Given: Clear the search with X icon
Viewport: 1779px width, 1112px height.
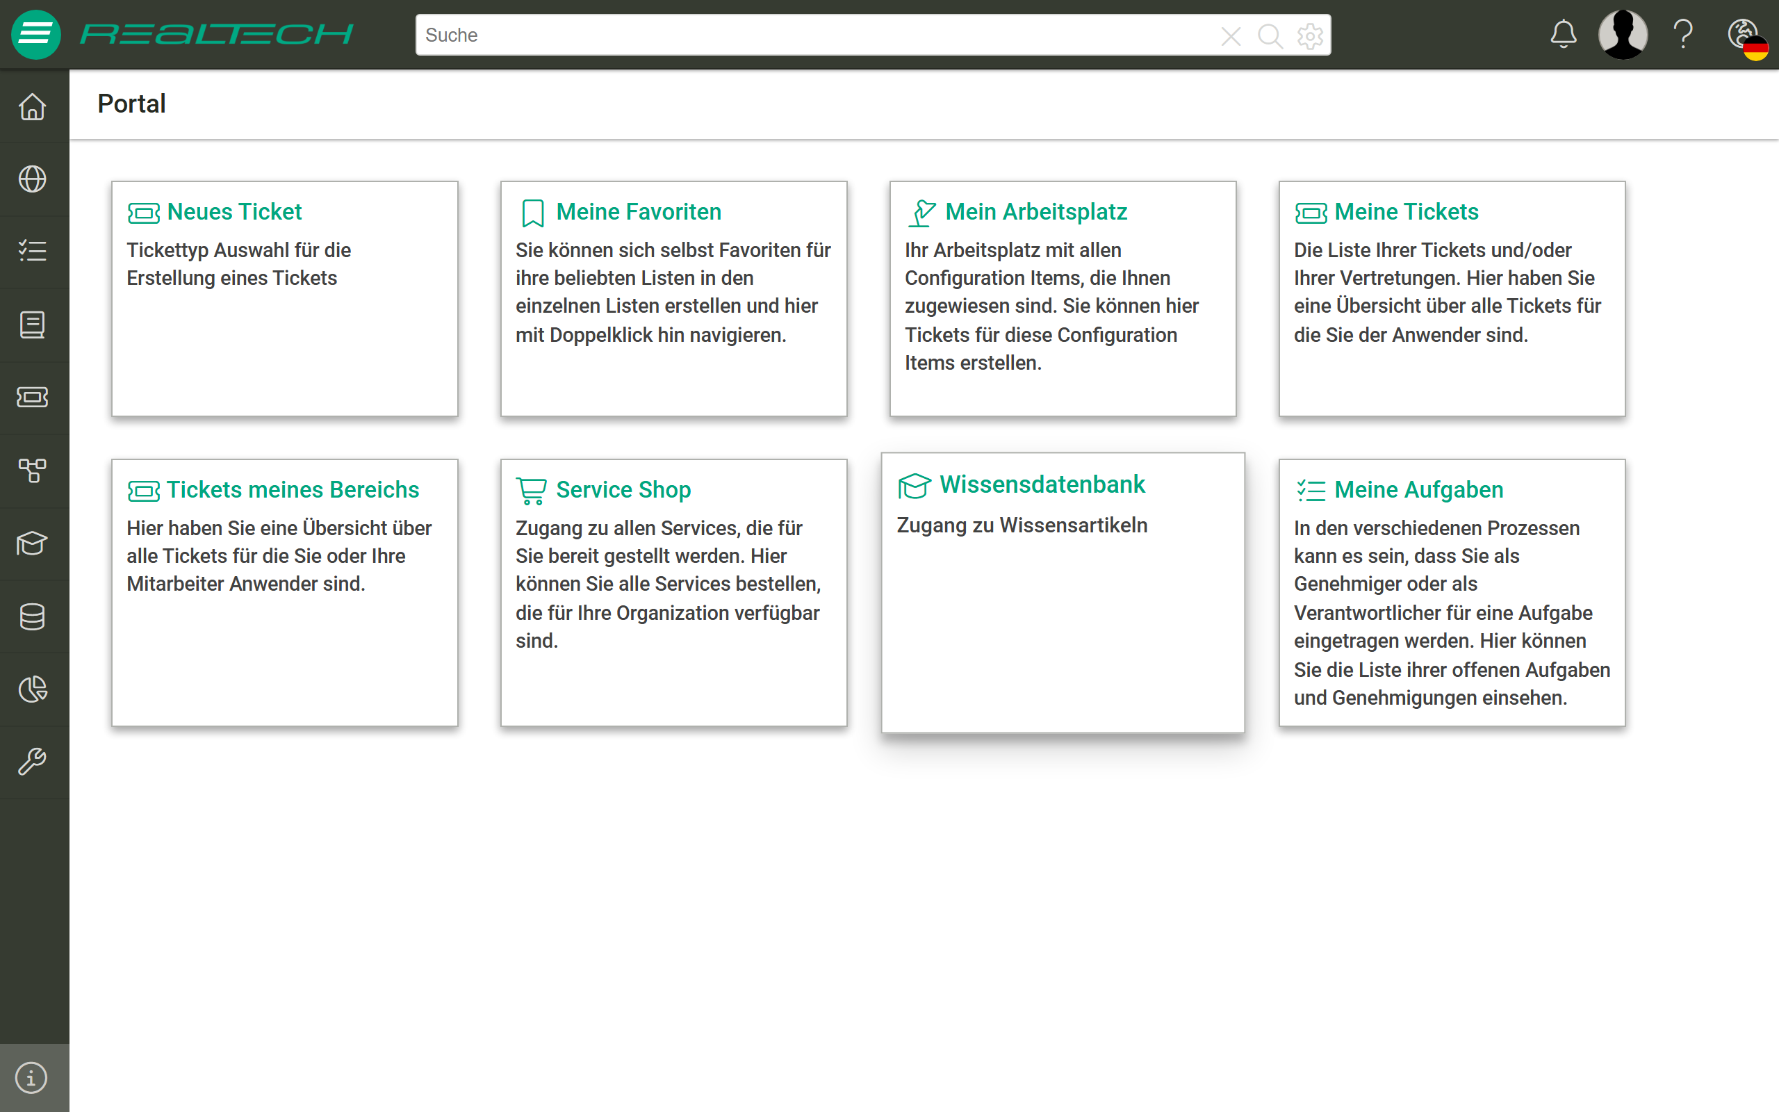Looking at the screenshot, I should click(x=1231, y=35).
